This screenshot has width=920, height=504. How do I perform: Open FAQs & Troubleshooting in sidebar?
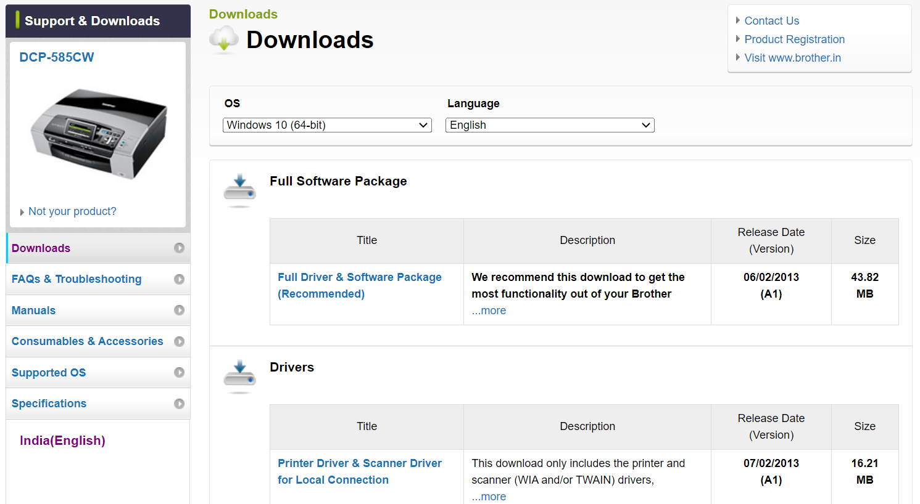(98, 279)
